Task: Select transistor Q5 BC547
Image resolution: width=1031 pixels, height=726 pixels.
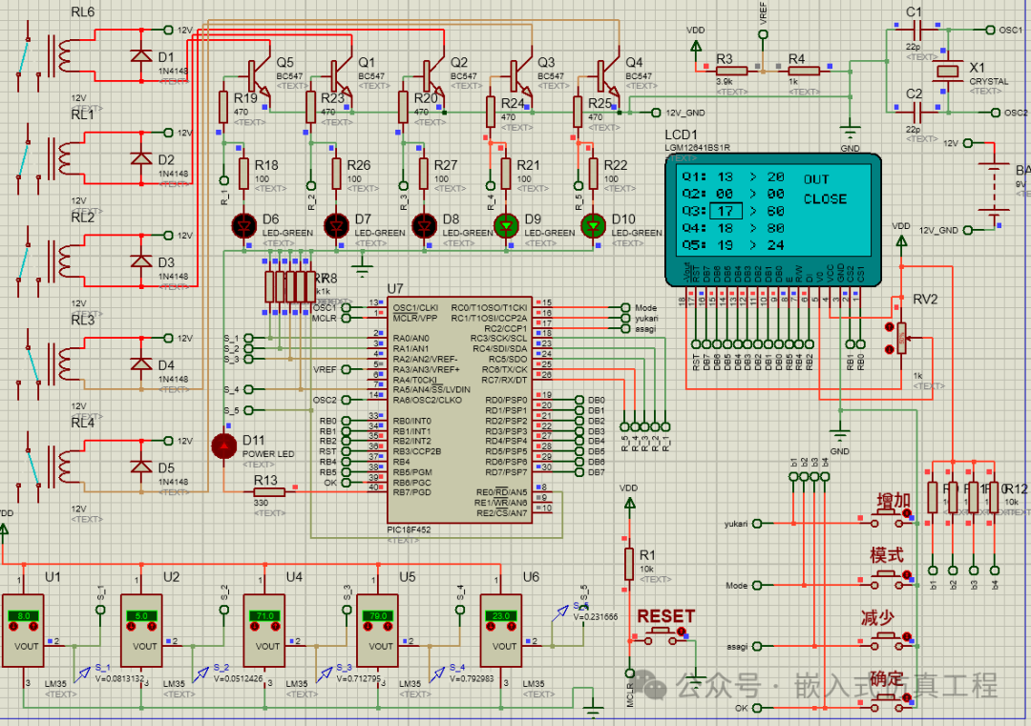Action: 259,77
